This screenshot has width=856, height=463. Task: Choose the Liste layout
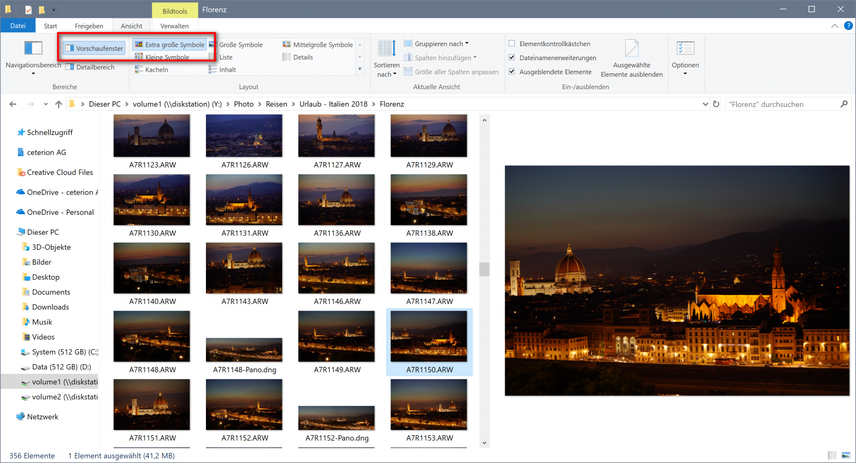click(226, 57)
